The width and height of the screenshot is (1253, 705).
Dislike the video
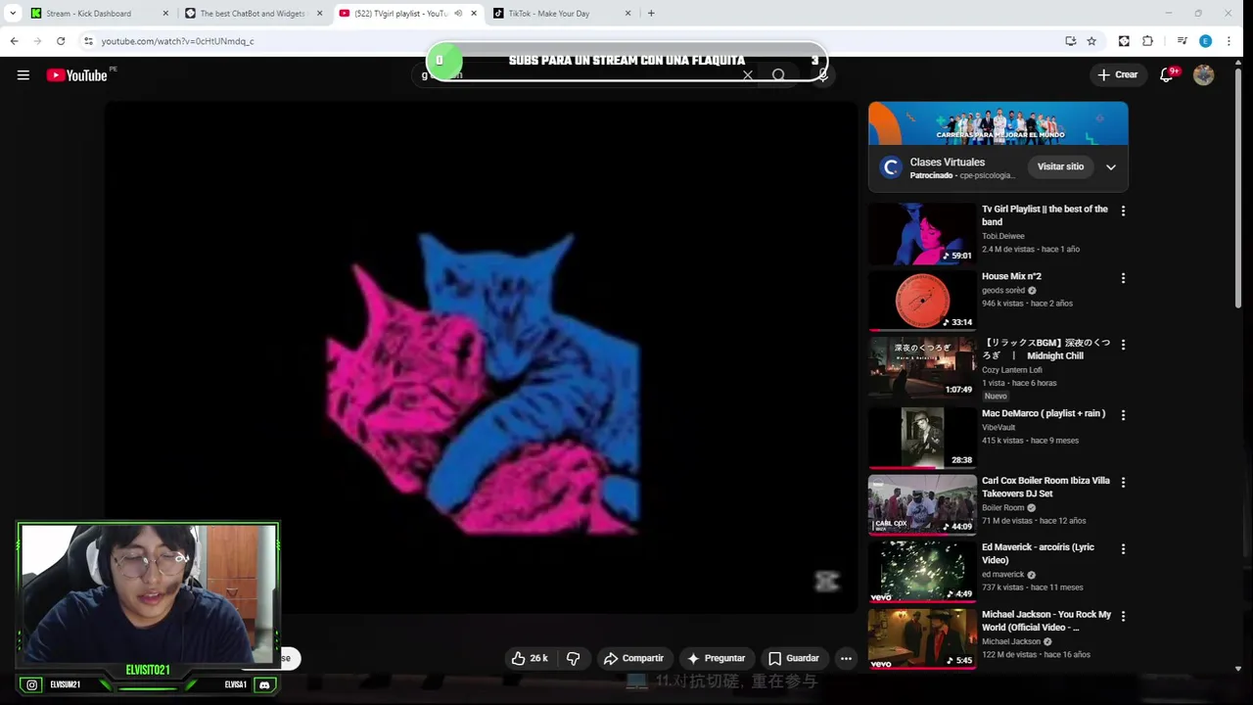point(574,658)
